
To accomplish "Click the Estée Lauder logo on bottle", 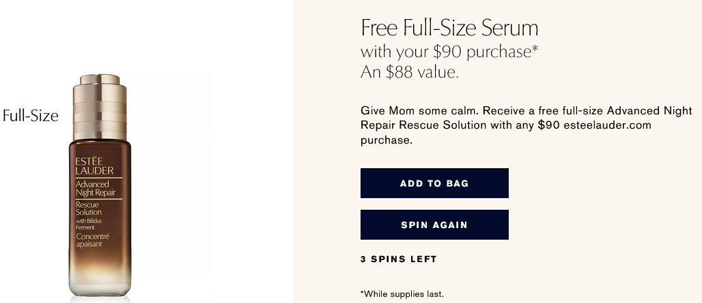I will pyautogui.click(x=95, y=165).
